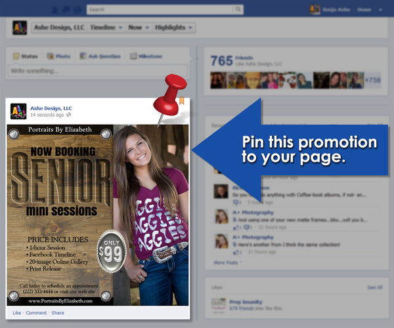Open the notifications globe icon
The height and width of the screenshot is (328, 394).
(x=77, y=10)
